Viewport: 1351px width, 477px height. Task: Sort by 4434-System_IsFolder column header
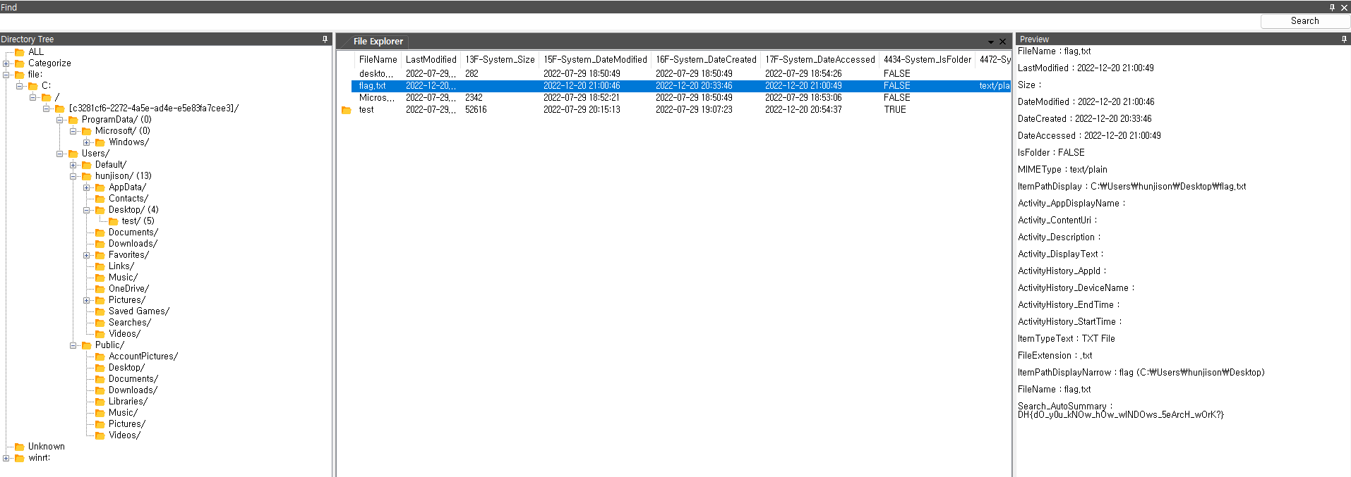click(x=927, y=60)
